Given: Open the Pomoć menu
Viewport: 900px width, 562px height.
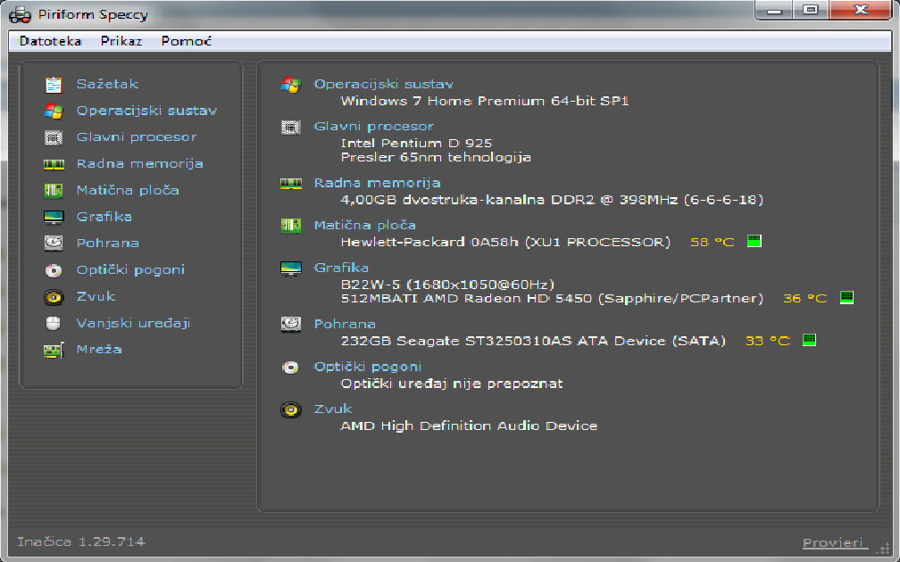Looking at the screenshot, I should click(186, 41).
